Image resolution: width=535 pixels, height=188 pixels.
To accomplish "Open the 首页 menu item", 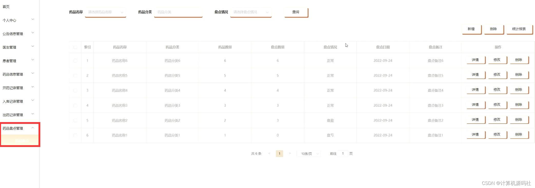I will click(x=6, y=7).
